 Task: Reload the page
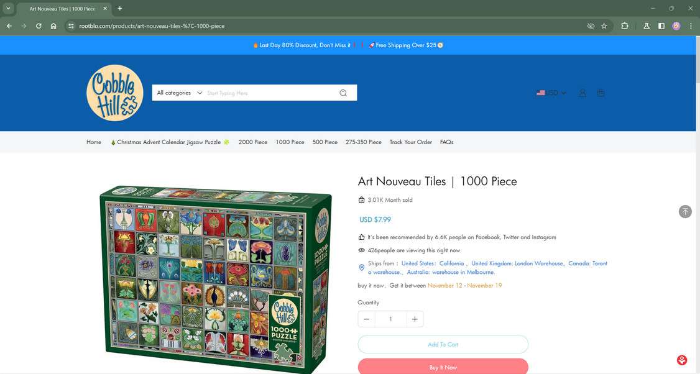tap(39, 26)
